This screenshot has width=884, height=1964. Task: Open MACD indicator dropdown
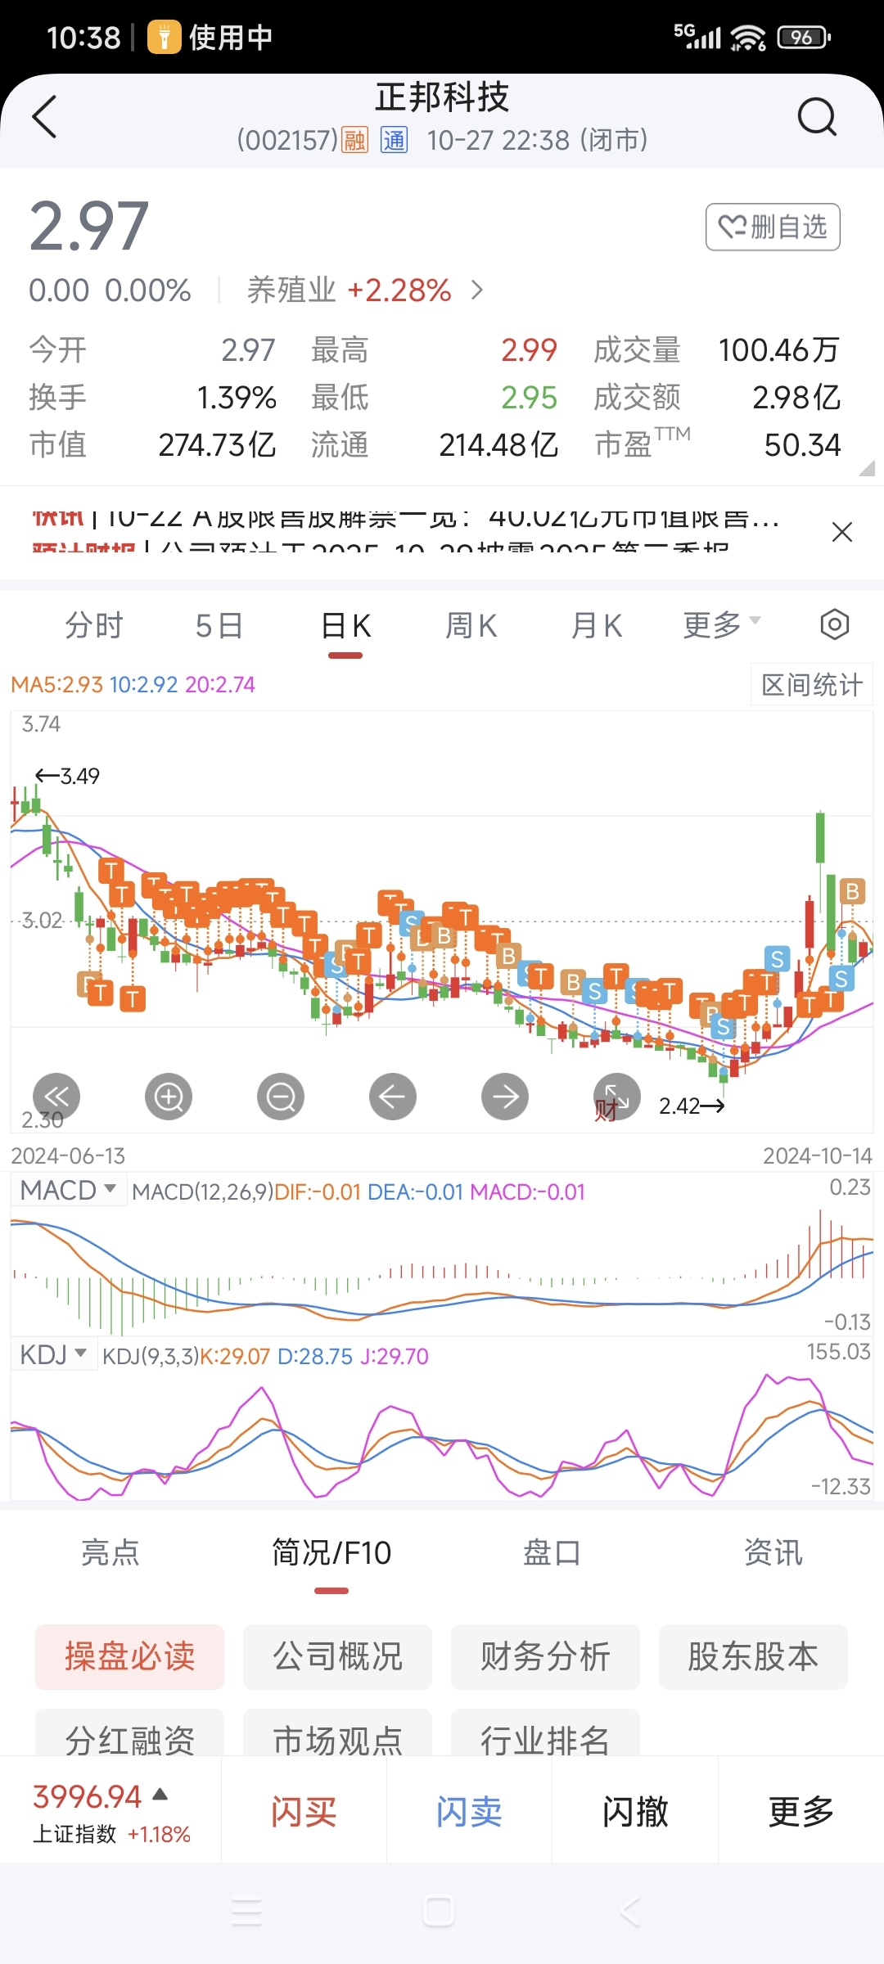pos(68,1190)
